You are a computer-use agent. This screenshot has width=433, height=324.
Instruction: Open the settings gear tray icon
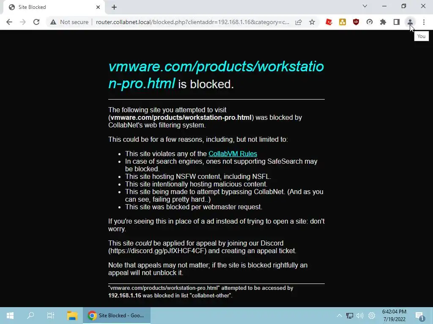[372, 316]
